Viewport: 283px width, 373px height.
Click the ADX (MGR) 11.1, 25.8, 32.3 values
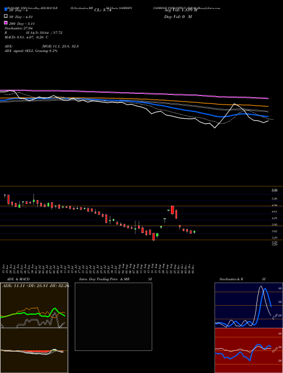coord(60,46)
